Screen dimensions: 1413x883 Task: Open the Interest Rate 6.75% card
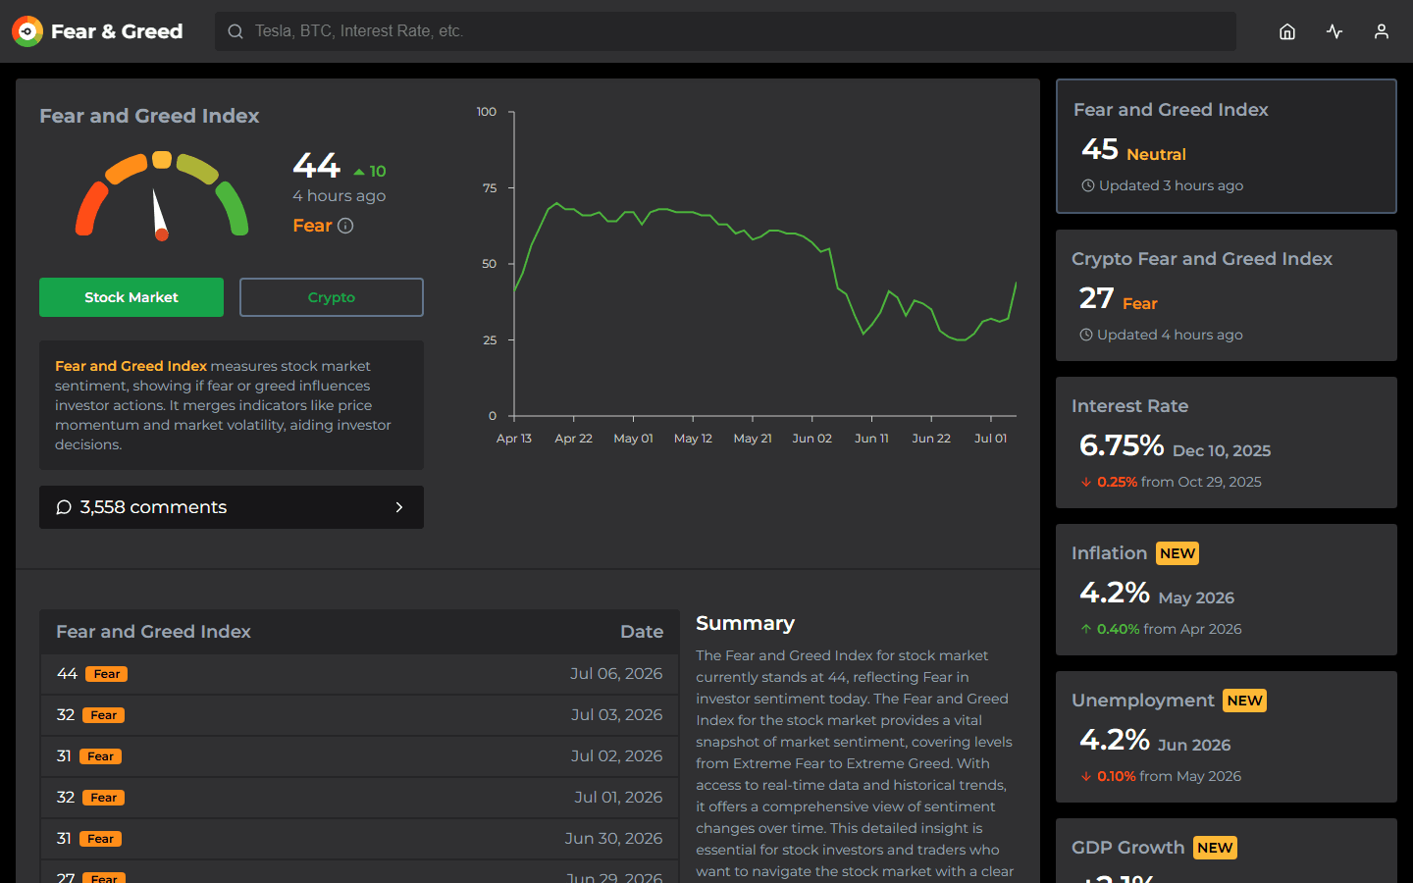point(1227,442)
